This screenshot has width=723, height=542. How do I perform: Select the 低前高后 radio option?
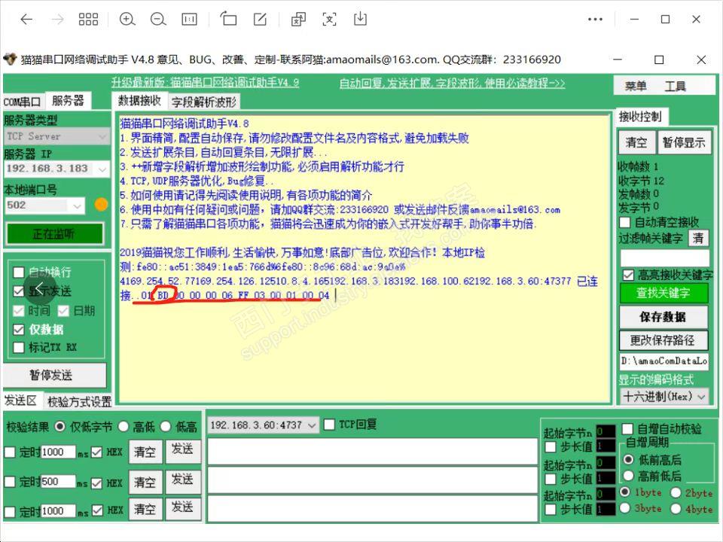click(628, 459)
